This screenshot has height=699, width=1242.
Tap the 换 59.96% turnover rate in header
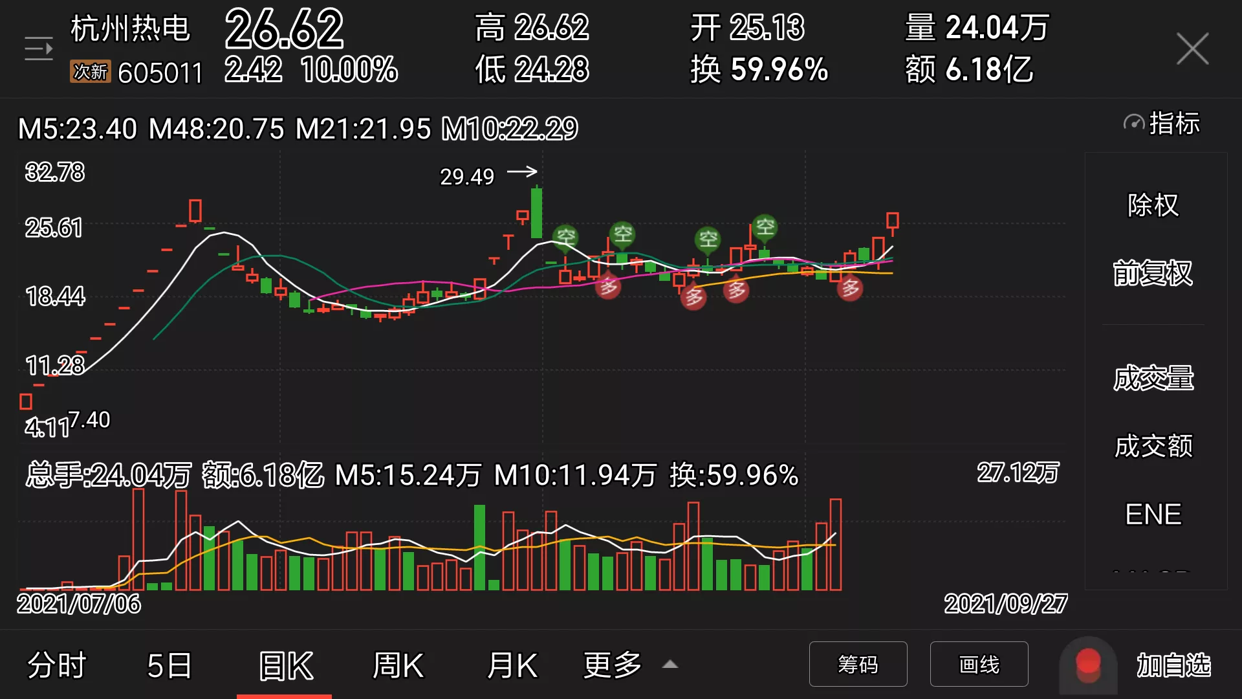pyautogui.click(x=759, y=69)
